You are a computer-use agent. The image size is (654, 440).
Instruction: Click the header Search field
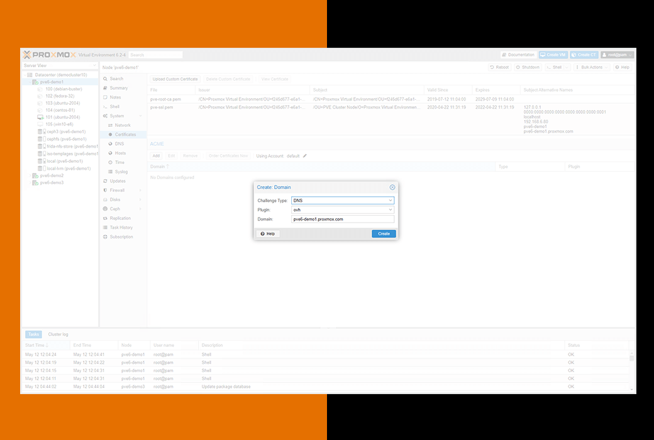[155, 55]
